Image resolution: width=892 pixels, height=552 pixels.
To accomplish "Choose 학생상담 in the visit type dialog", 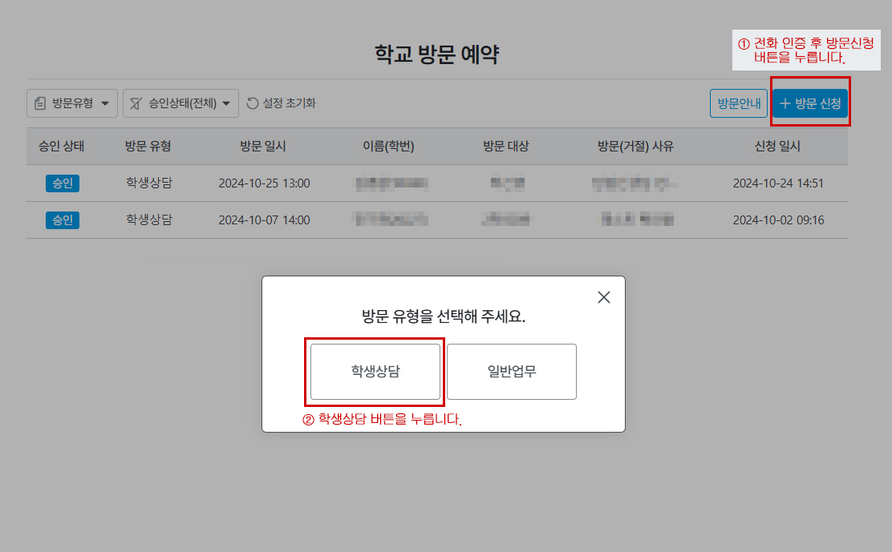I will point(375,372).
